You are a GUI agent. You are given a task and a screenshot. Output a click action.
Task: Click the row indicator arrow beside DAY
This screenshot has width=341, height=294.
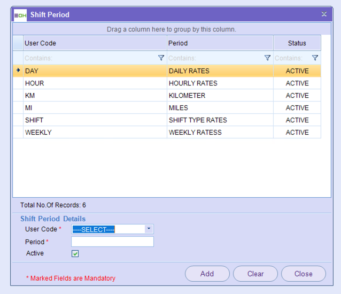point(18,71)
